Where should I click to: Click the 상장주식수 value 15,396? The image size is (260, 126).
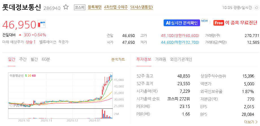(248, 76)
